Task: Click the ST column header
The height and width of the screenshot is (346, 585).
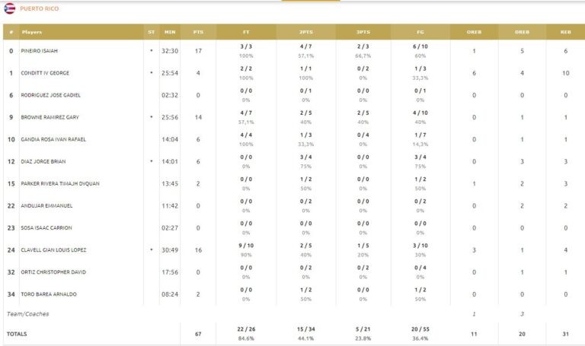Action: point(151,32)
